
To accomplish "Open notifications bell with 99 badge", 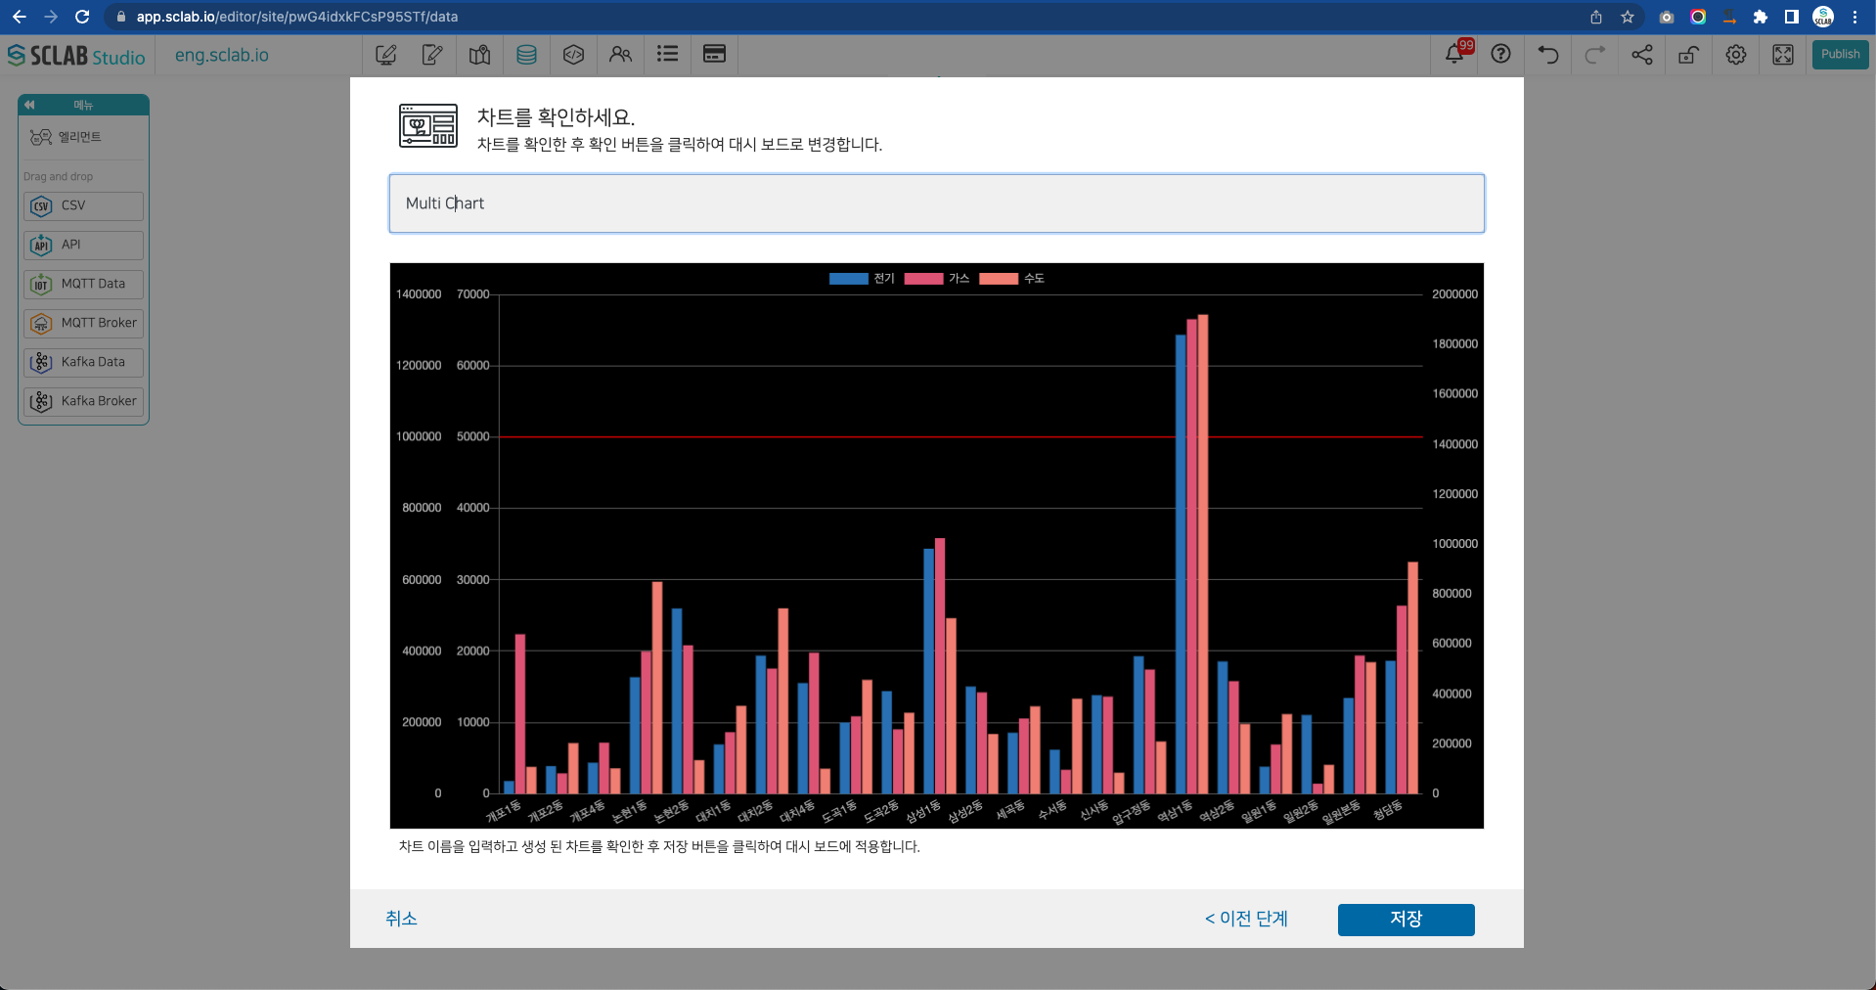I will 1456,53.
